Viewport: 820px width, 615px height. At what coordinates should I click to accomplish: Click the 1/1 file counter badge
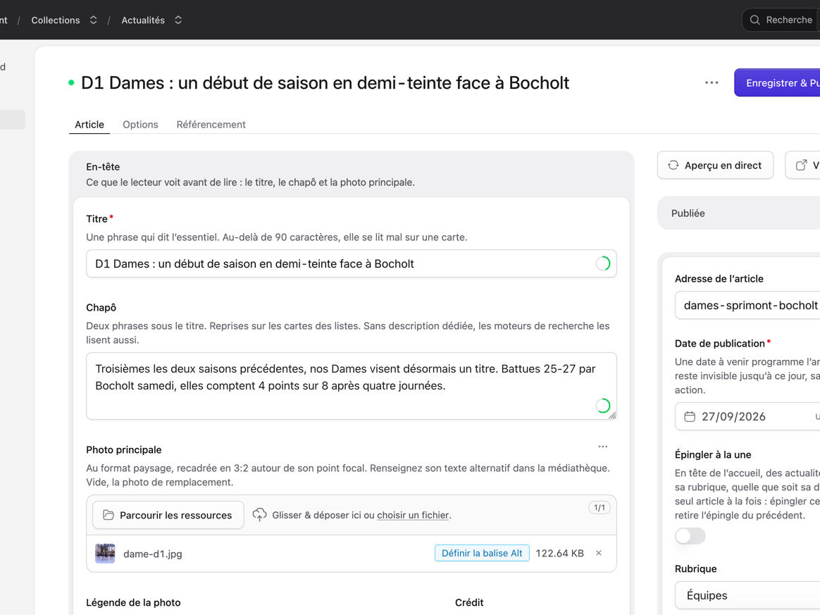coord(600,508)
